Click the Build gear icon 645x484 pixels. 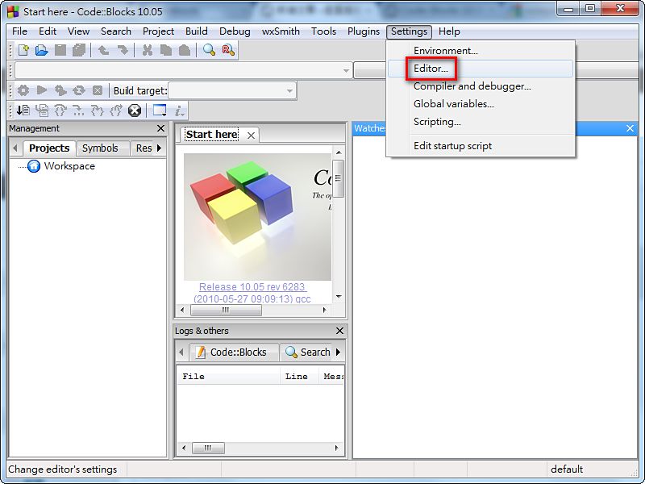[x=23, y=90]
